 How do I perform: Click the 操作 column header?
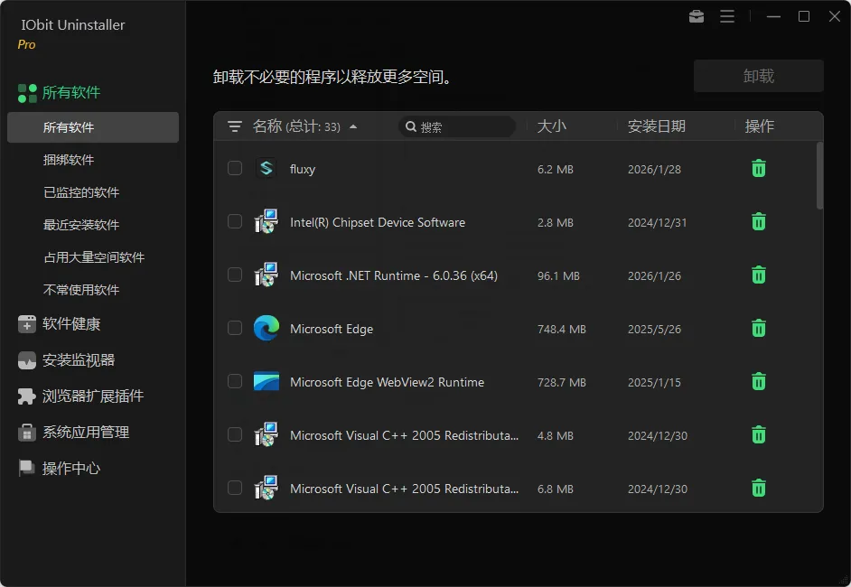[x=759, y=126]
